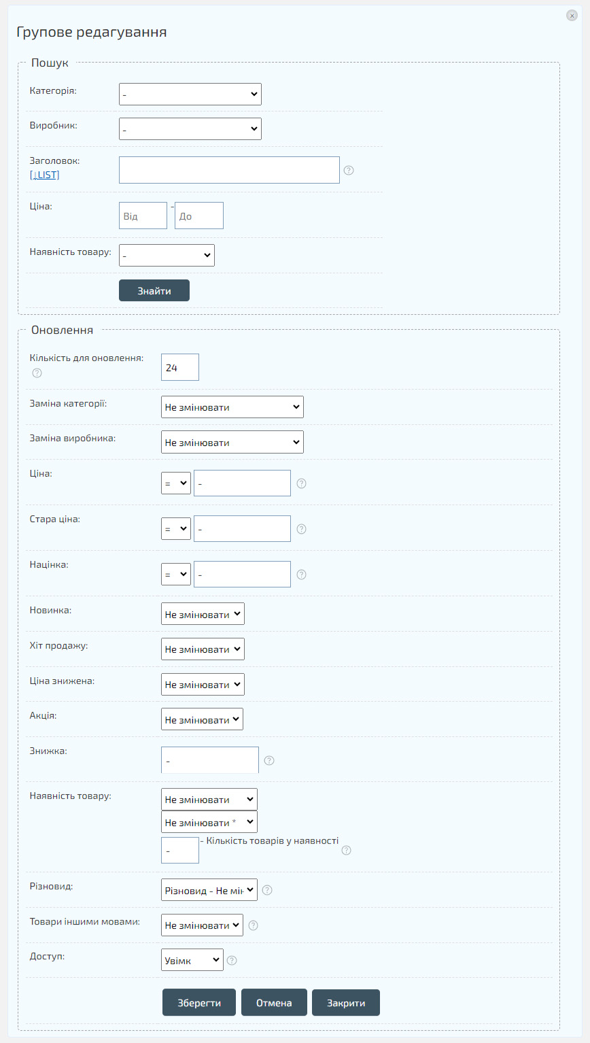Screen dimensions: 590x1043
Task: Click the help icon next to Заголовок field
Action: point(349,170)
